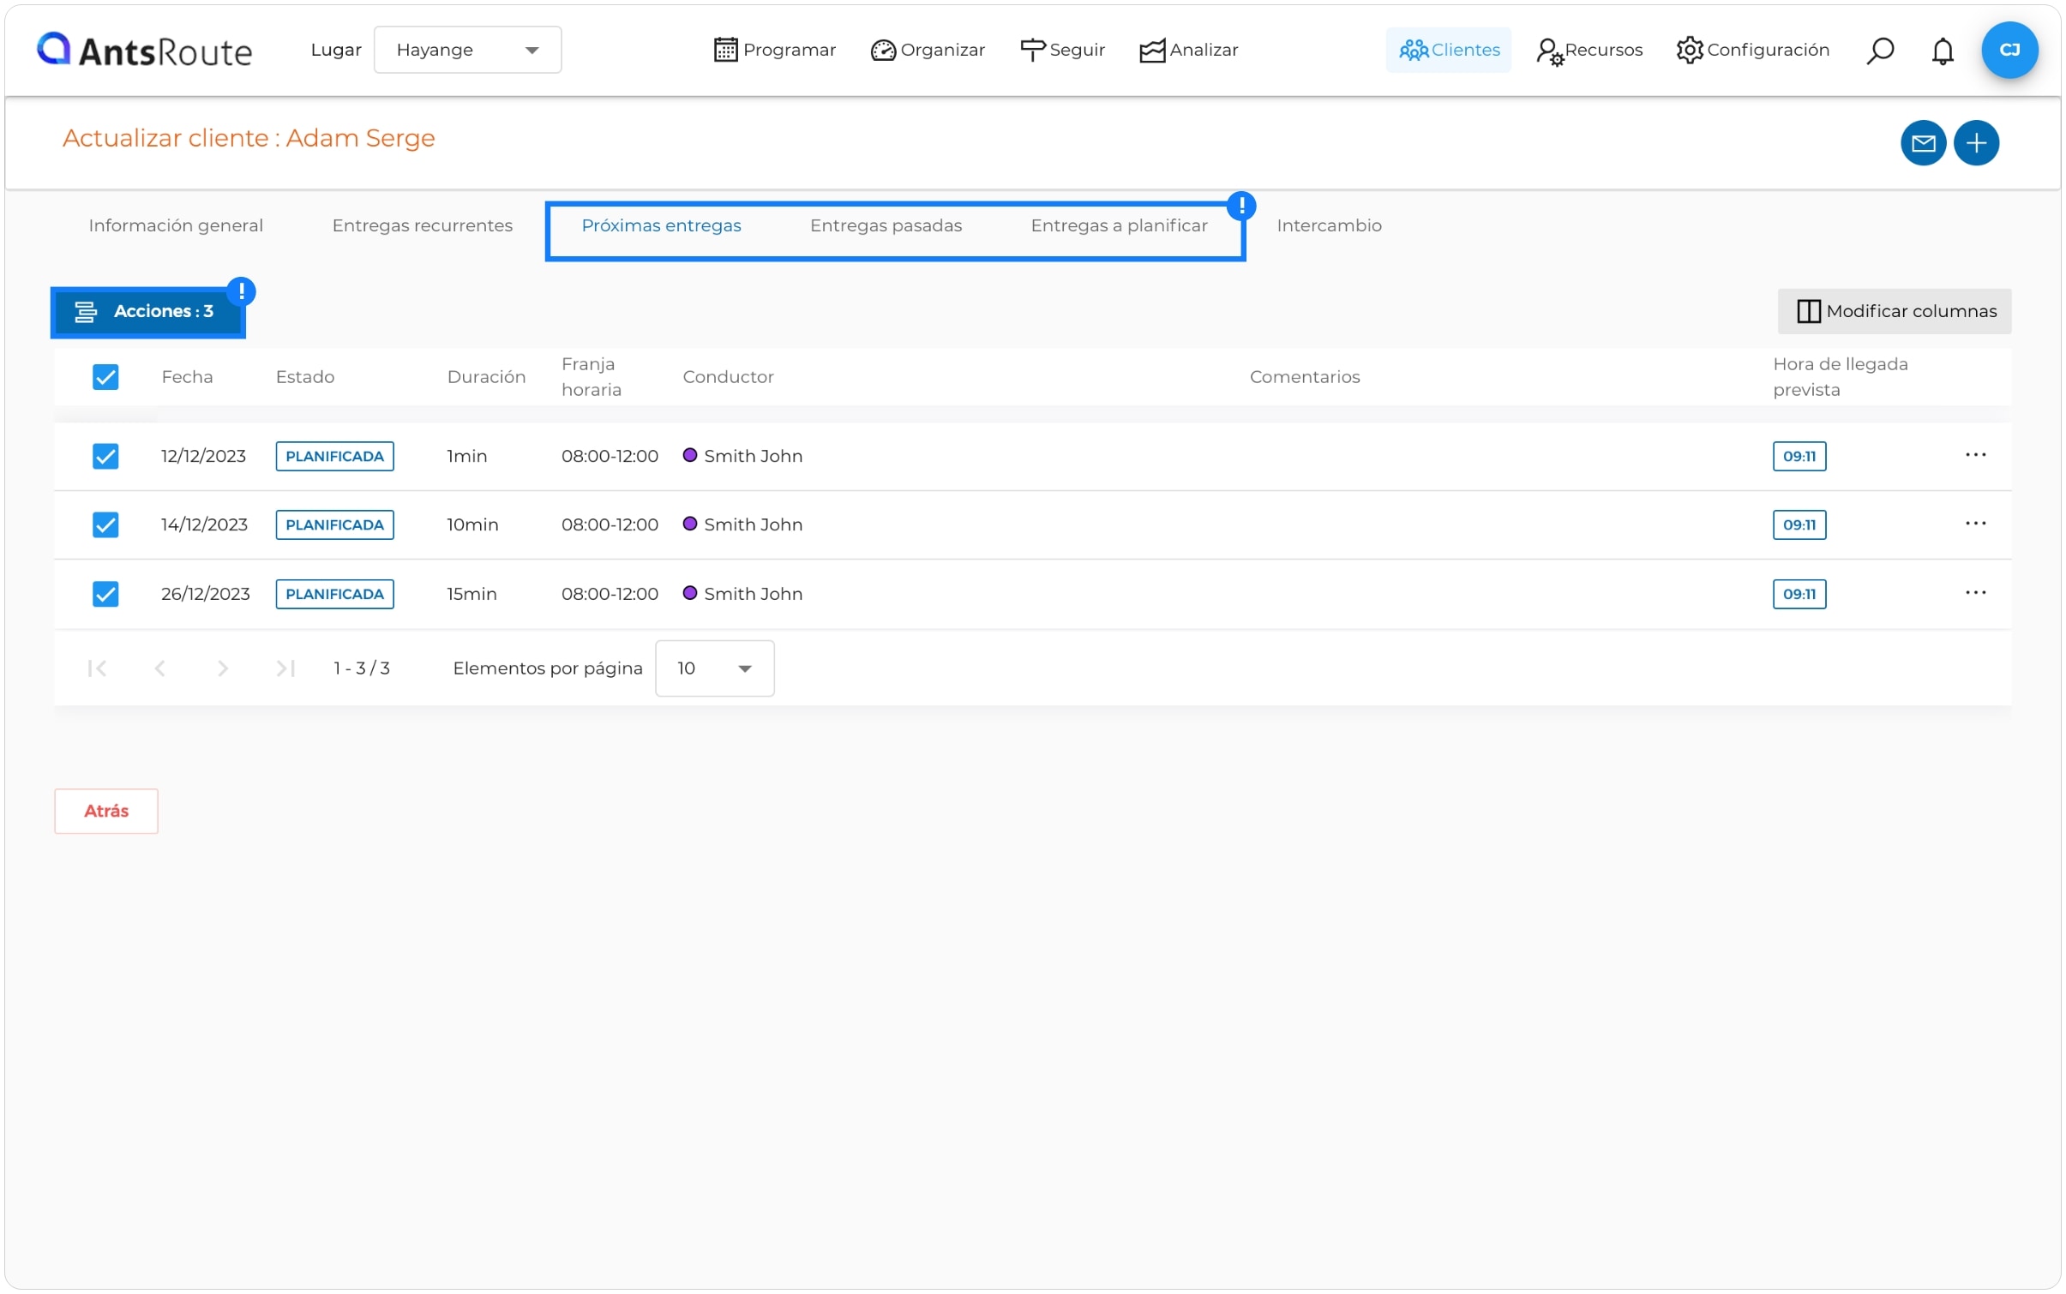Open the items per page dropdown
The image size is (2066, 1294).
click(x=714, y=668)
